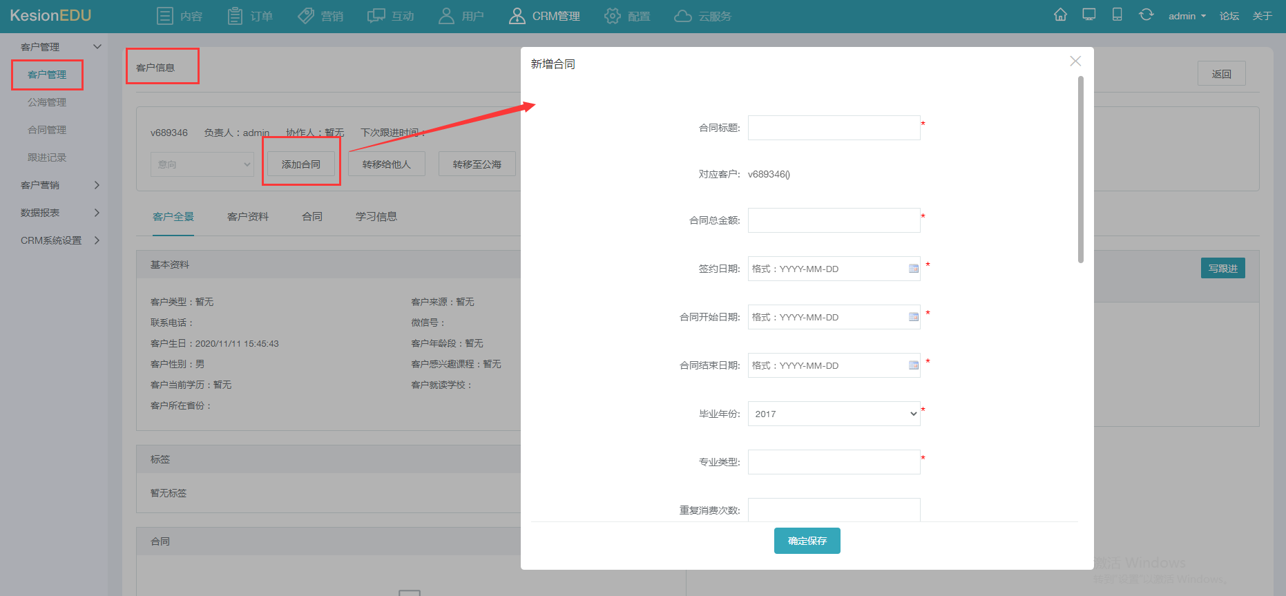Image resolution: width=1286 pixels, height=596 pixels.
Task: Switch to the 学习信息 tab
Action: click(x=376, y=217)
